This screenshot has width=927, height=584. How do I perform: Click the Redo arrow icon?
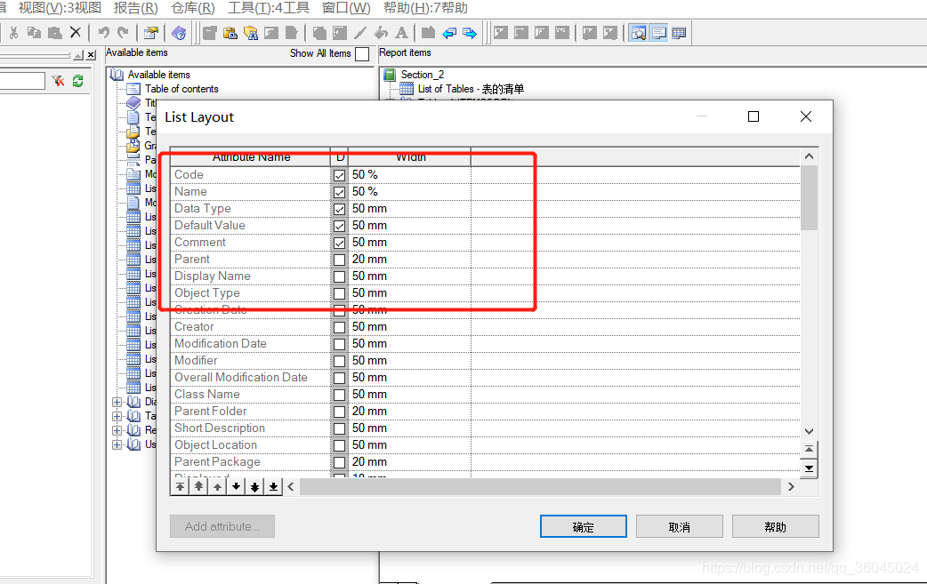pos(123,33)
